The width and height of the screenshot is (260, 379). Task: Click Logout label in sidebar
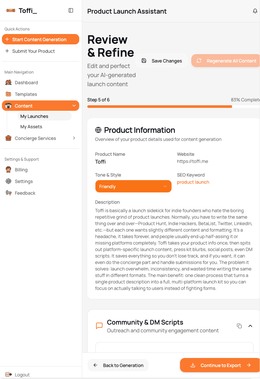pos(22,374)
